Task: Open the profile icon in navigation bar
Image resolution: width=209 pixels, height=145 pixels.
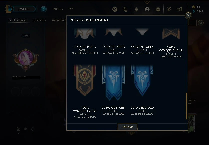Action: pos(147,9)
